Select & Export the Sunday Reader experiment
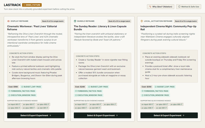 [102, 116]
